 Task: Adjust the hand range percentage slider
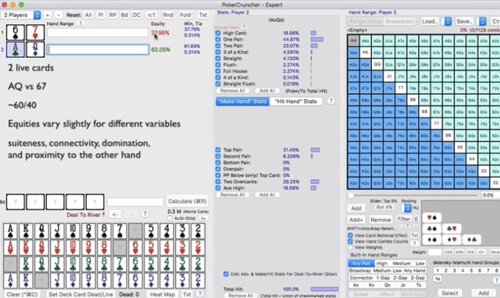tap(351, 196)
